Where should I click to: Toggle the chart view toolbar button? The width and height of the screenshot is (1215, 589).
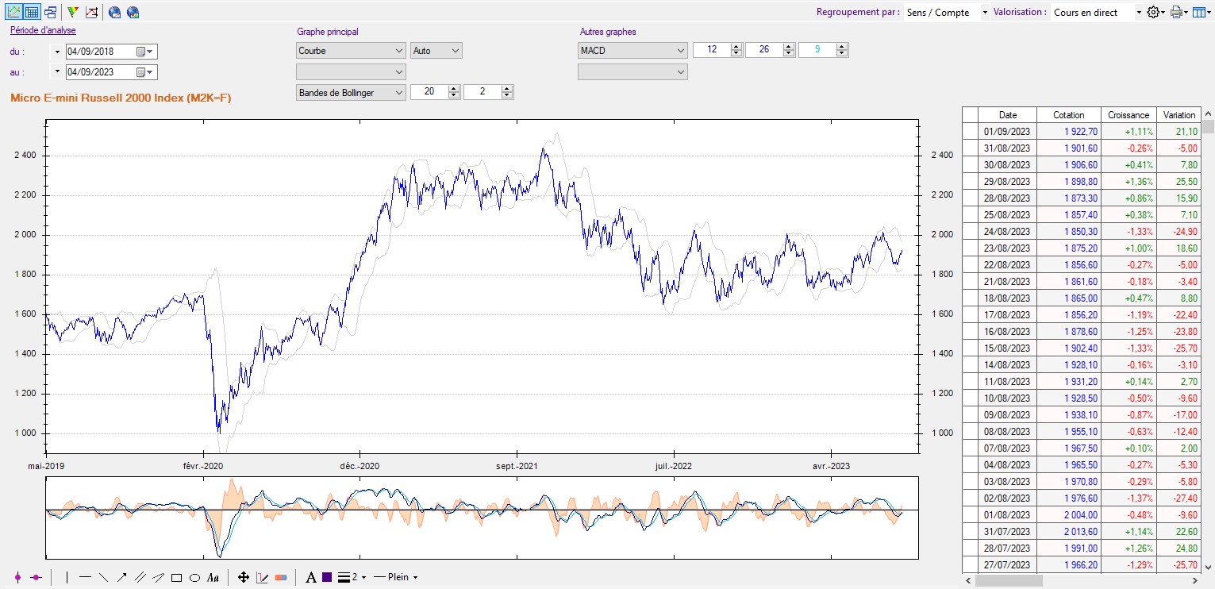pos(13,12)
